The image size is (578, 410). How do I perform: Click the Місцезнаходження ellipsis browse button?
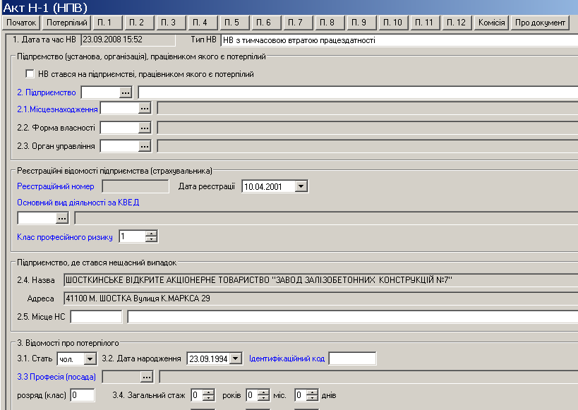click(145, 109)
